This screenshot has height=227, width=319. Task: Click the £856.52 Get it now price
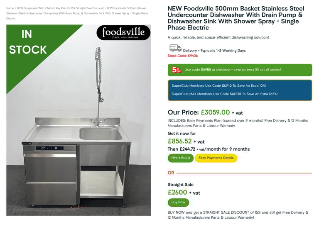179,141
